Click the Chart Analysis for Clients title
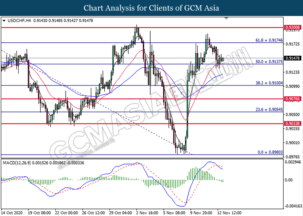The width and height of the screenshot is (303, 216). pos(151,8)
